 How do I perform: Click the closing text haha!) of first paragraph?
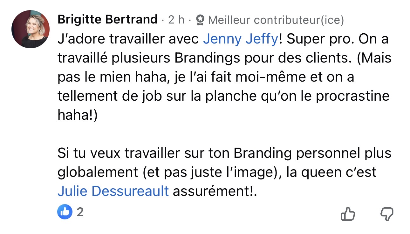[x=77, y=116]
